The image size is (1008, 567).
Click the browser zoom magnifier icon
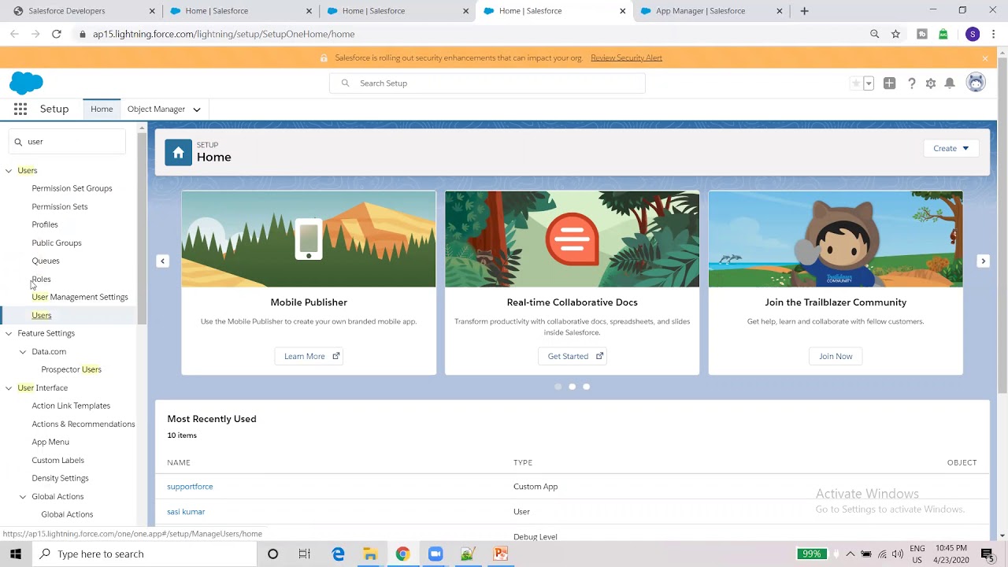874,34
